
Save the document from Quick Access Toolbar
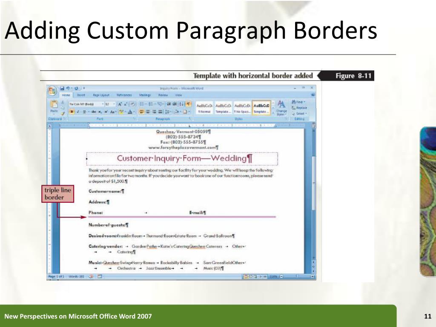62,88
